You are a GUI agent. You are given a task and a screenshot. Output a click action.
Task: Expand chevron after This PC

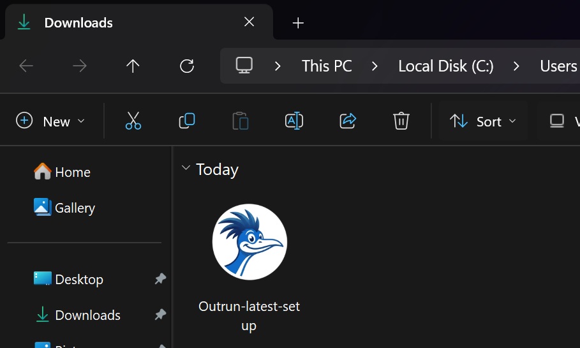tap(375, 66)
